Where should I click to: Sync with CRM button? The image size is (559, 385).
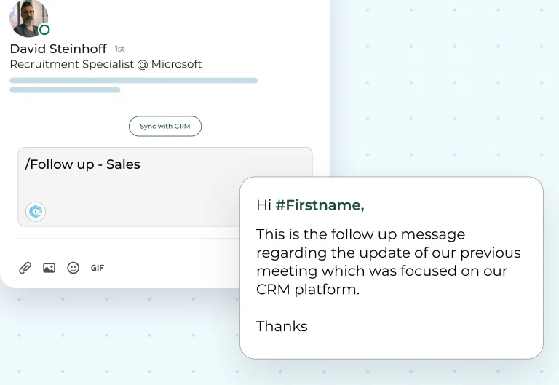coord(165,126)
